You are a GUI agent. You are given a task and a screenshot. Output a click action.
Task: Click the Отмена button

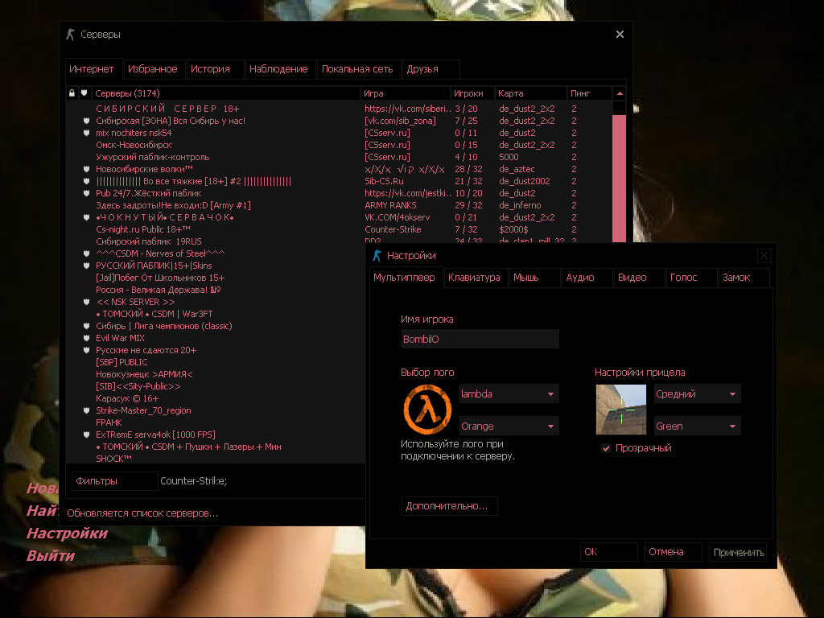click(673, 552)
